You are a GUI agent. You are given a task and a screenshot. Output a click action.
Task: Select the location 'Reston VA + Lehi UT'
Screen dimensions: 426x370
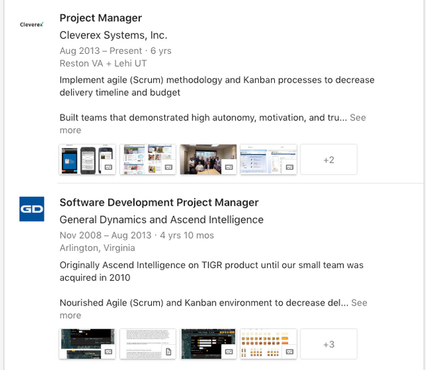pyautogui.click(x=103, y=63)
